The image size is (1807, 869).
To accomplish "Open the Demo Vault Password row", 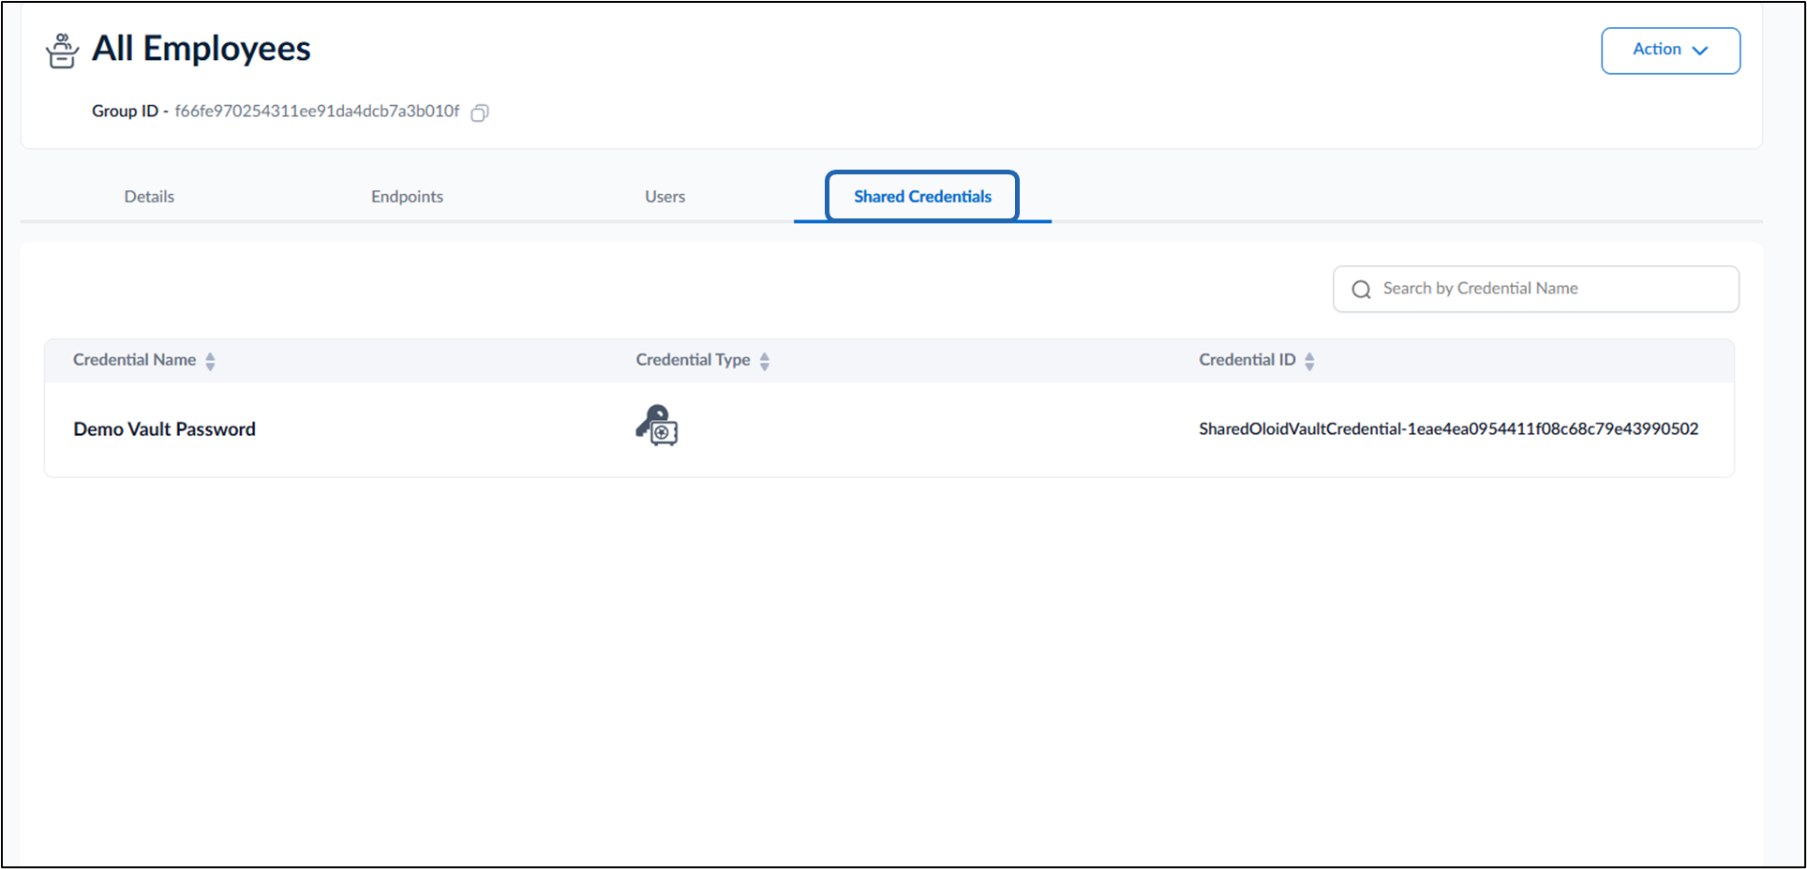I will coord(889,429).
